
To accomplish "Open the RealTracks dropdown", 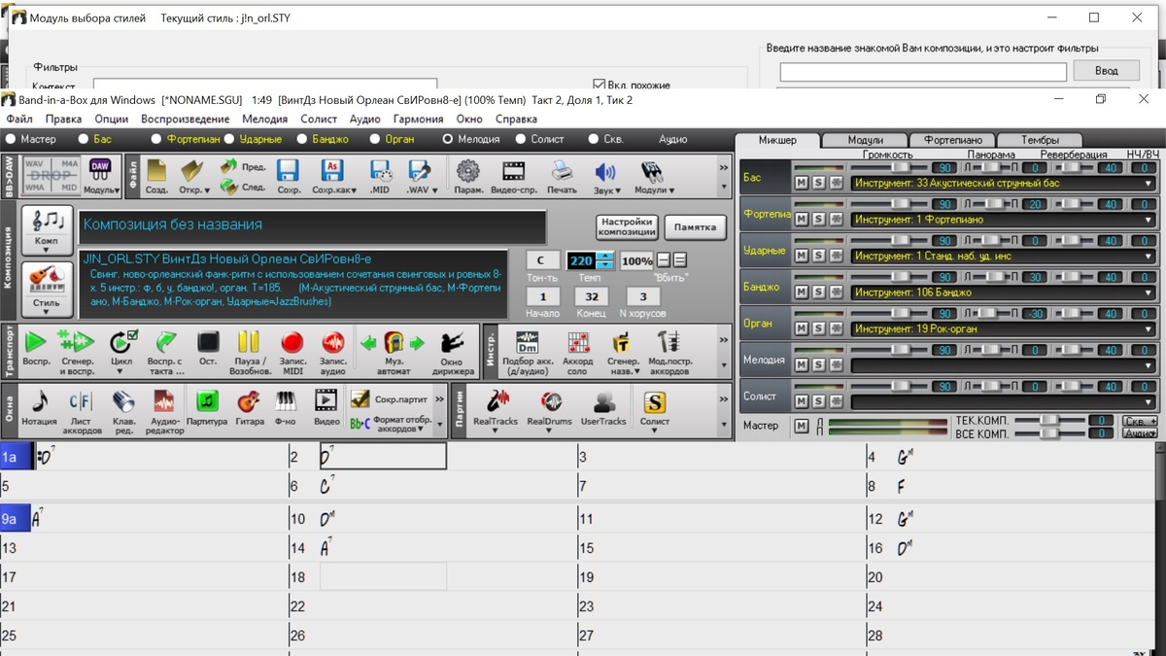I will coord(495,432).
